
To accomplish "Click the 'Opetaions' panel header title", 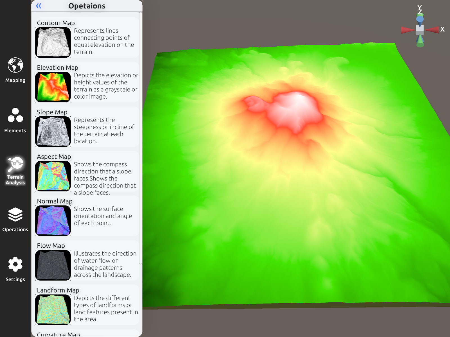I will (x=87, y=6).
